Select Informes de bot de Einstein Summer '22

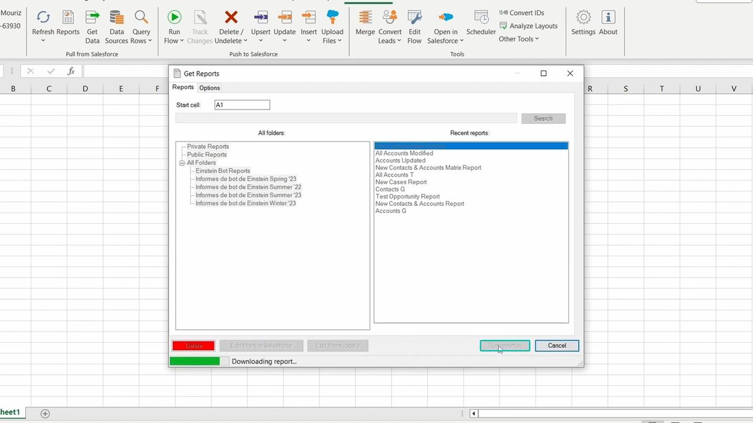coord(248,187)
